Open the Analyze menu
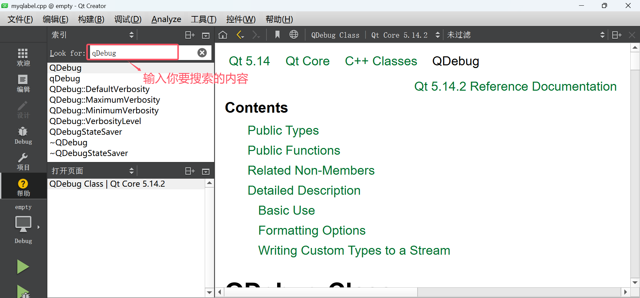The width and height of the screenshot is (640, 298). (x=166, y=19)
